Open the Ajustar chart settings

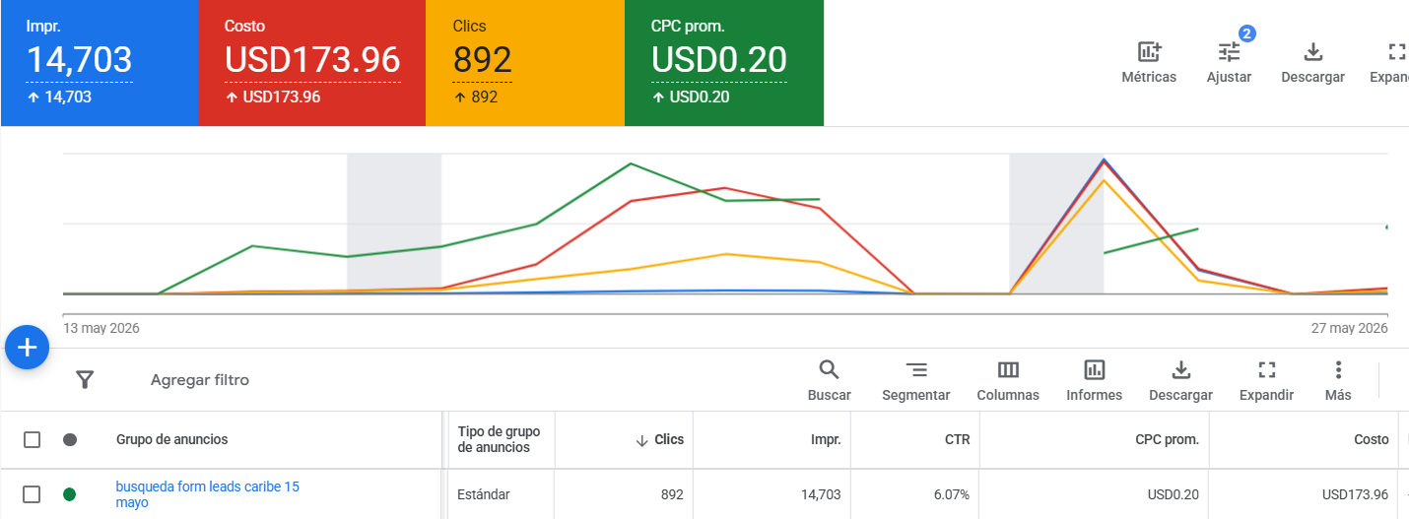click(x=1229, y=63)
